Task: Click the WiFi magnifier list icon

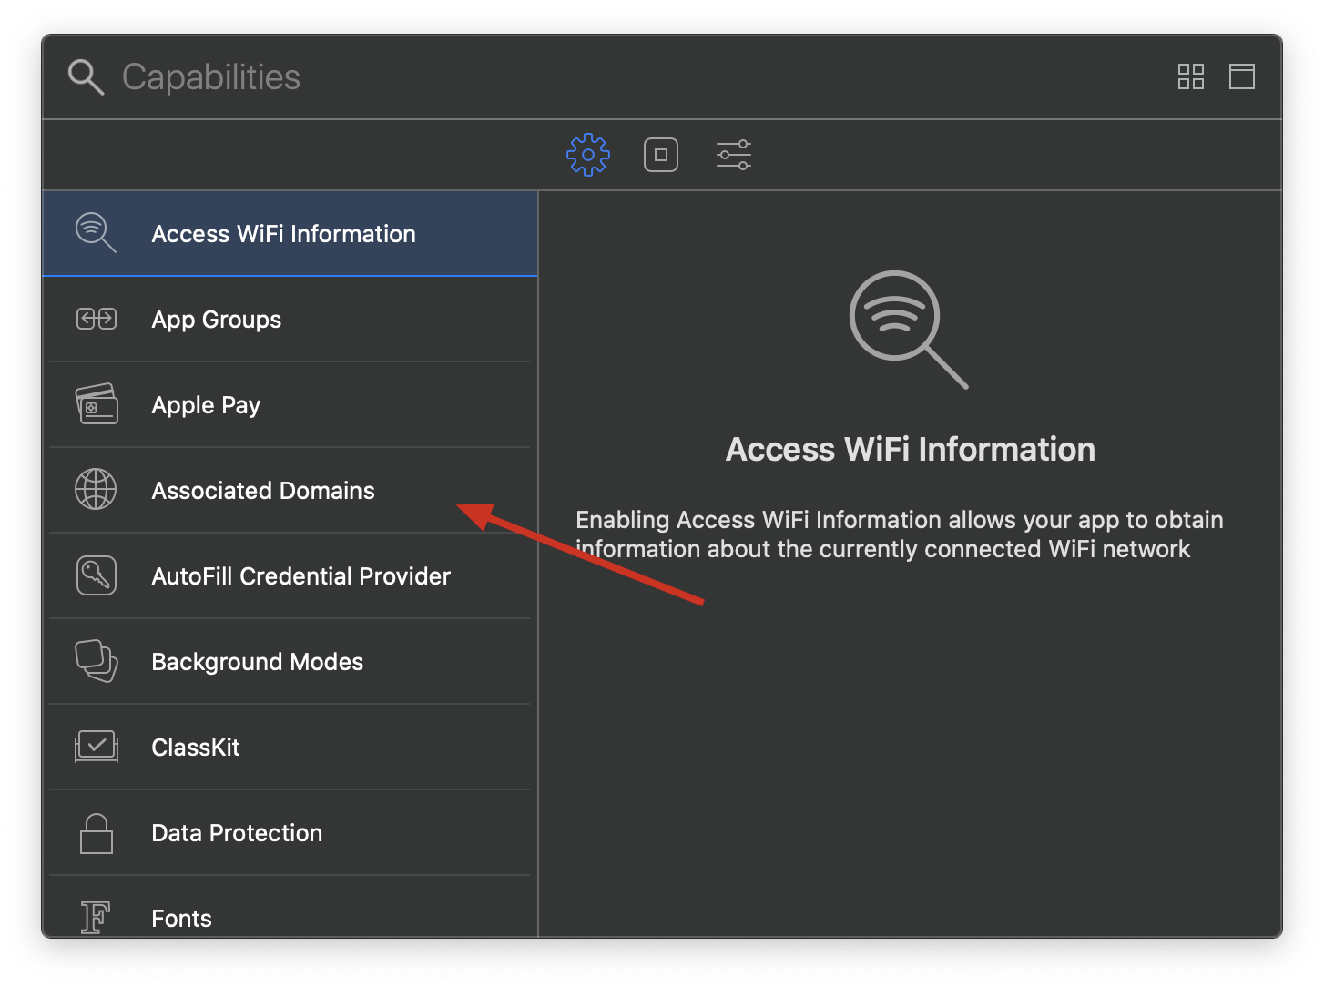Action: point(96,233)
